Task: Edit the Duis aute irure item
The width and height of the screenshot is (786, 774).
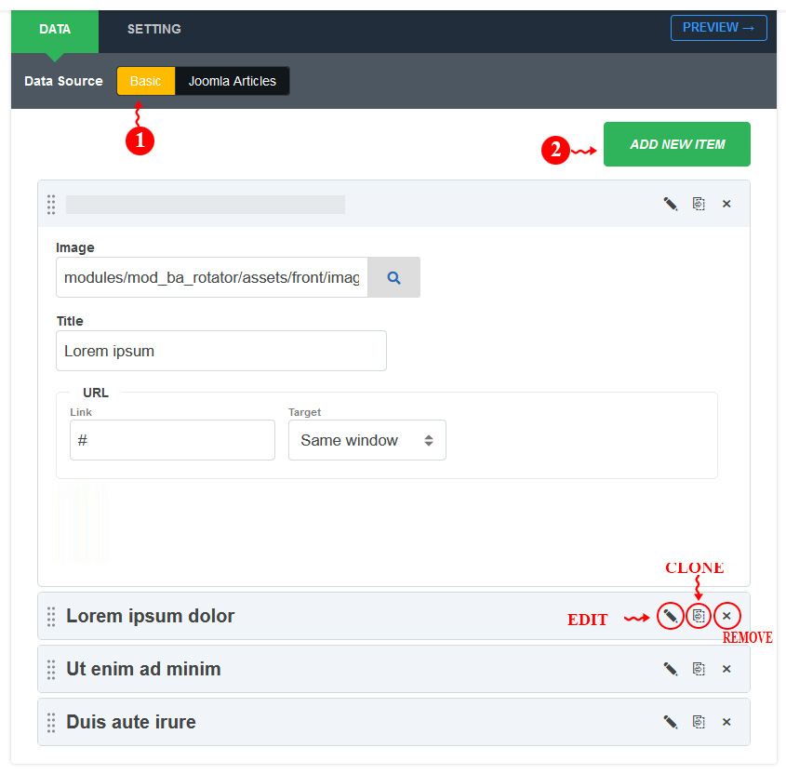Action: click(x=671, y=722)
